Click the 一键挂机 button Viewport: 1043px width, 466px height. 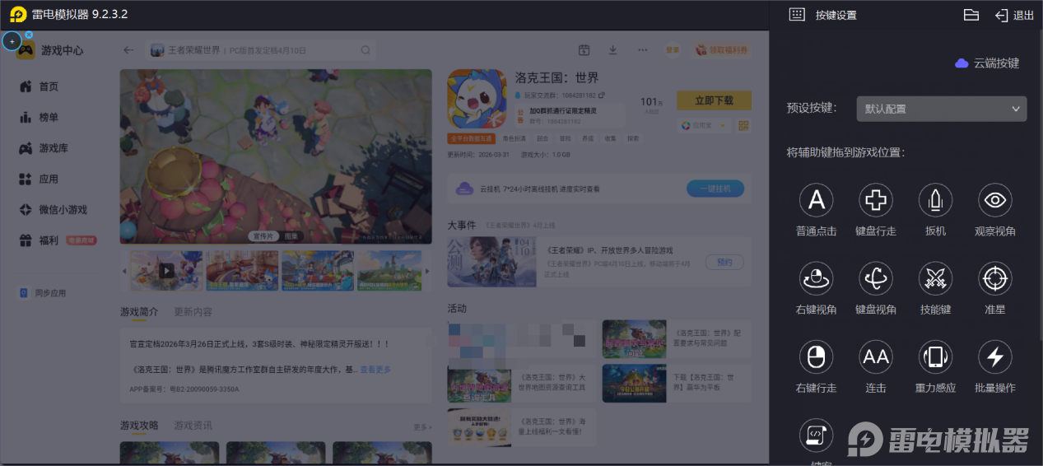coord(715,189)
